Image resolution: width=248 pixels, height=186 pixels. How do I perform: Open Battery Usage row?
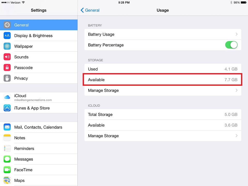[163, 34]
